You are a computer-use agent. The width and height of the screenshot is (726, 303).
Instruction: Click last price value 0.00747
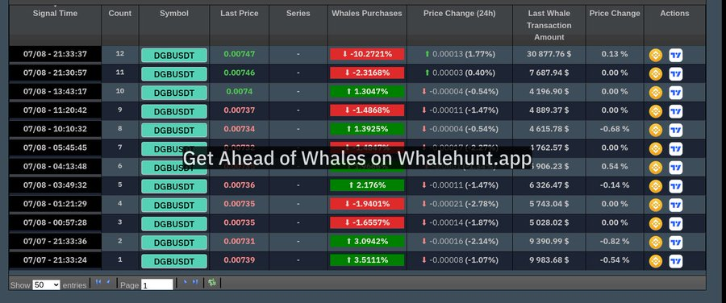coord(240,54)
